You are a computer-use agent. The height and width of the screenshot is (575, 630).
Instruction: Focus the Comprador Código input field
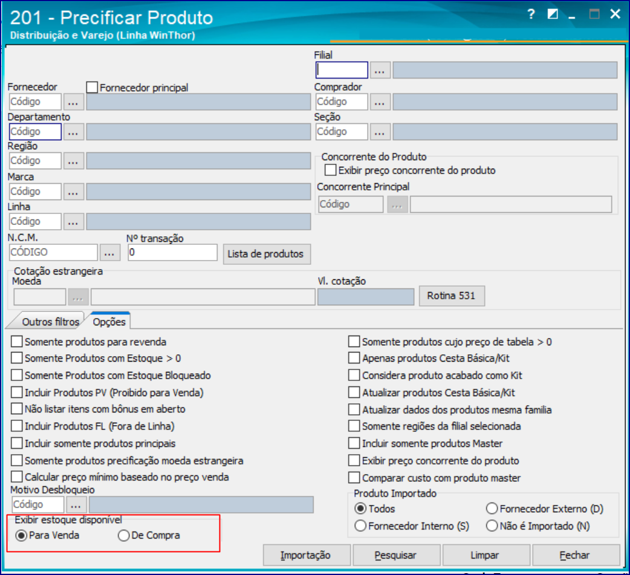pos(342,102)
